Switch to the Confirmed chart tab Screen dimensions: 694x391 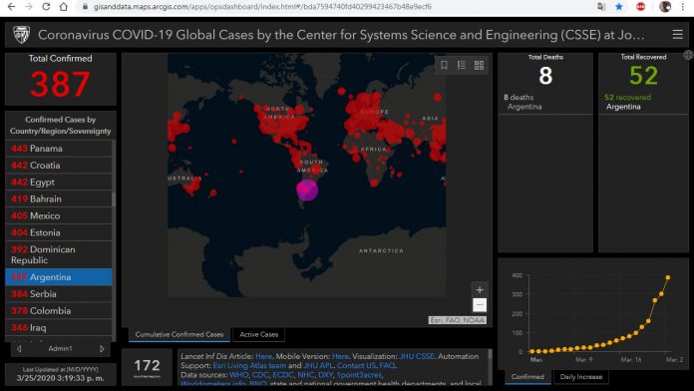(527, 377)
